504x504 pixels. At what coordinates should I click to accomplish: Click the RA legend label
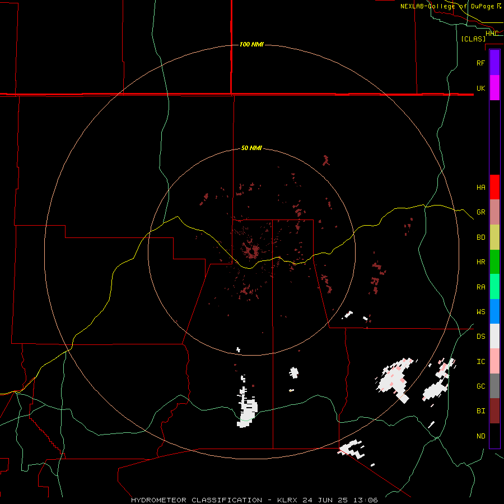pyautogui.click(x=480, y=287)
